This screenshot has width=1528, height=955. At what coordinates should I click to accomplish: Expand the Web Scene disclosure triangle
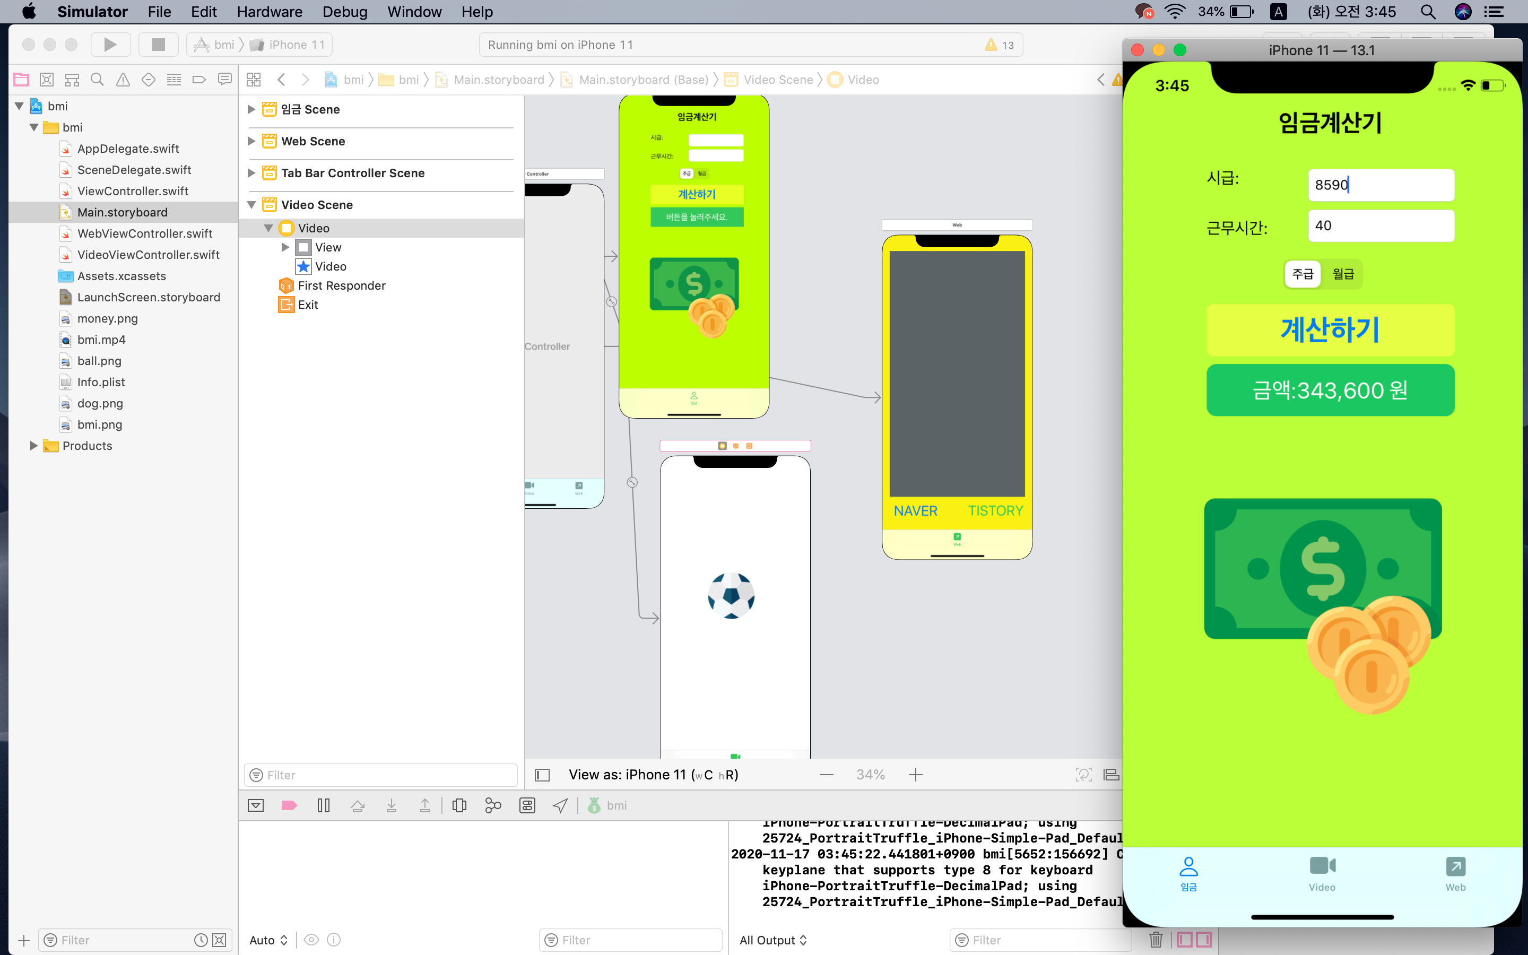(x=251, y=141)
